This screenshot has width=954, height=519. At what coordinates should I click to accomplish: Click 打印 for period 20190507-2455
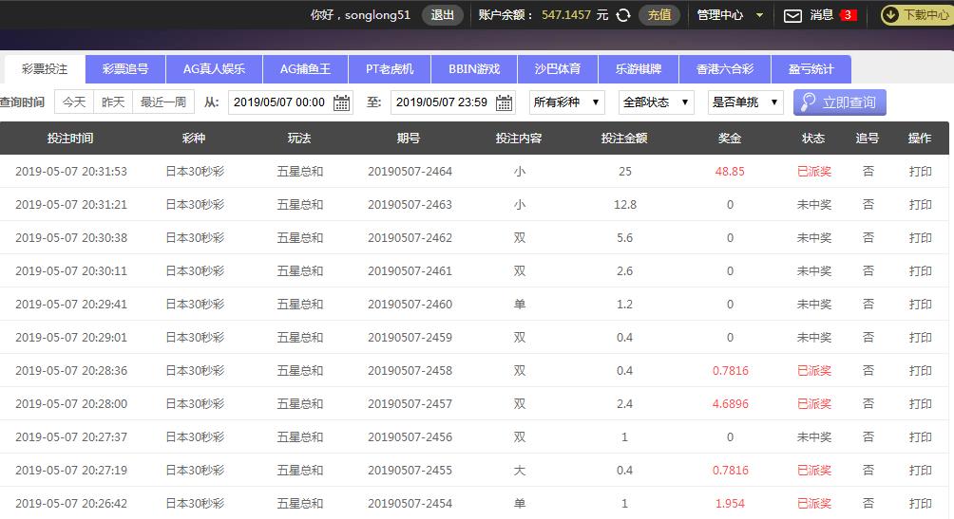tap(920, 471)
